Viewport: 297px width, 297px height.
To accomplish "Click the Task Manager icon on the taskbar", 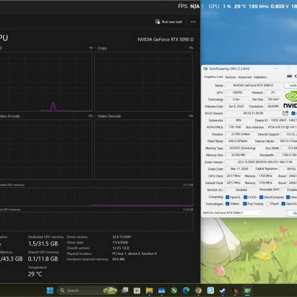I will (x=162, y=290).
